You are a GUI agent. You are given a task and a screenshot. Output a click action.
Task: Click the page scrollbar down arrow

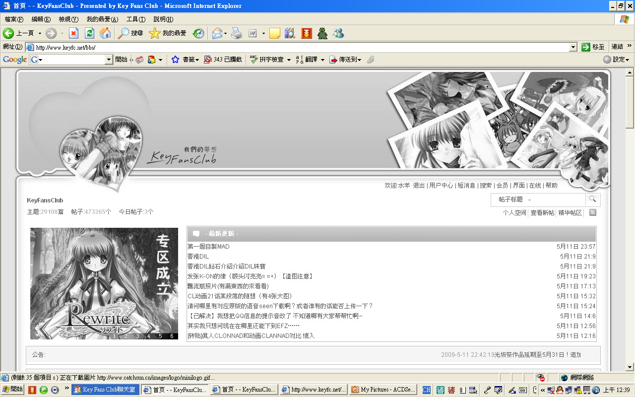coord(630,367)
